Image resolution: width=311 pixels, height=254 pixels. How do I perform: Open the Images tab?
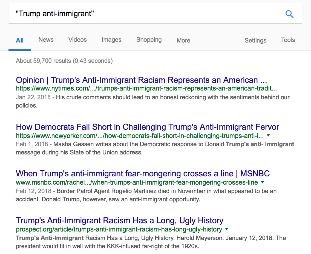[x=111, y=40]
